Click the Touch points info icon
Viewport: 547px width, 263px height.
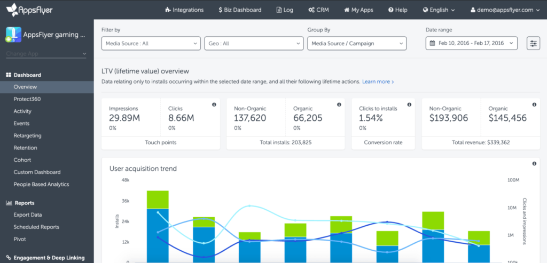(x=214, y=104)
